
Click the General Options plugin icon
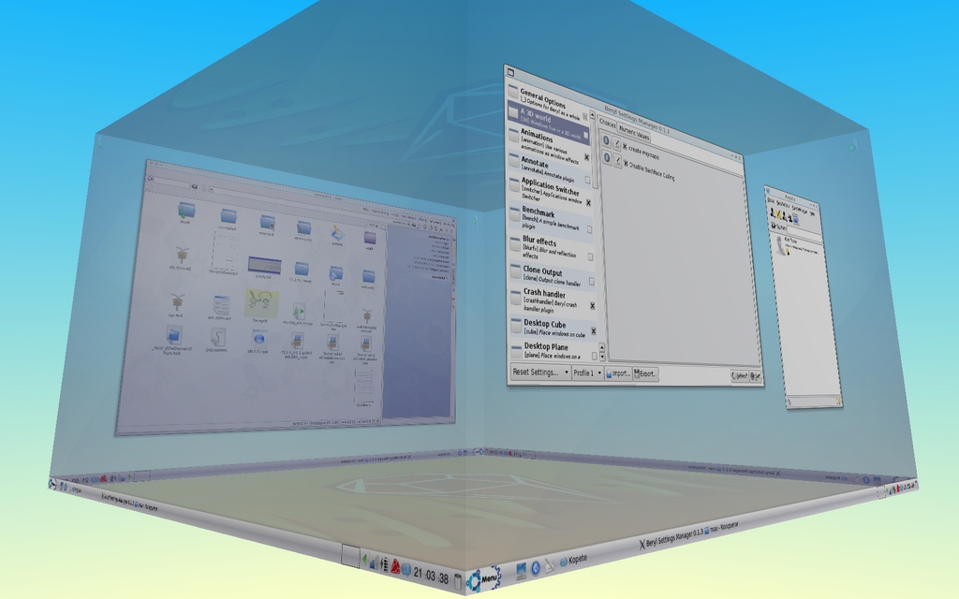coord(512,91)
